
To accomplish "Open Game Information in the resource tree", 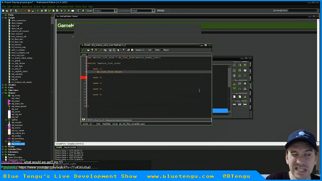I will click(x=15, y=157).
